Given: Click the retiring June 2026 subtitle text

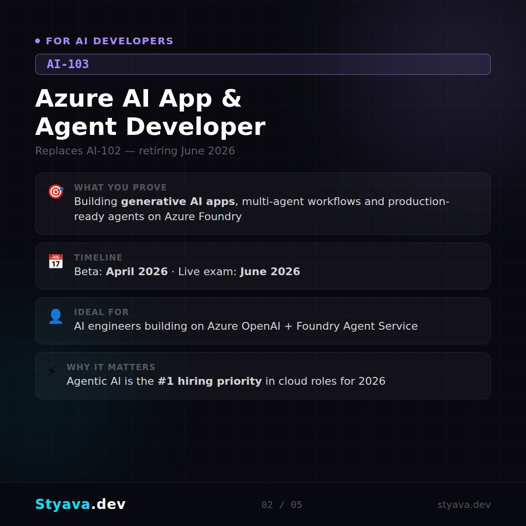Looking at the screenshot, I should pyautogui.click(x=135, y=151).
